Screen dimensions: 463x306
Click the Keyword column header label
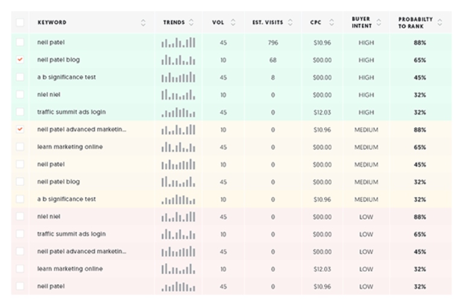pos(52,23)
